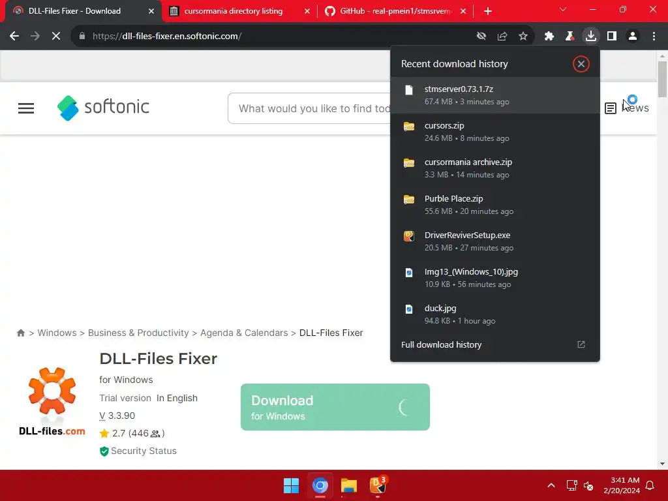Go back to the previous page
Viewport: 668px width, 501px height.
[14, 37]
